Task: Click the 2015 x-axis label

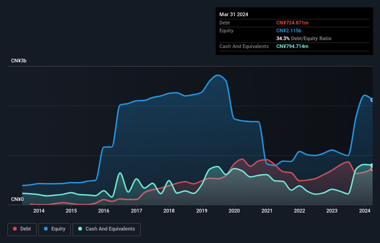Action: (71, 211)
